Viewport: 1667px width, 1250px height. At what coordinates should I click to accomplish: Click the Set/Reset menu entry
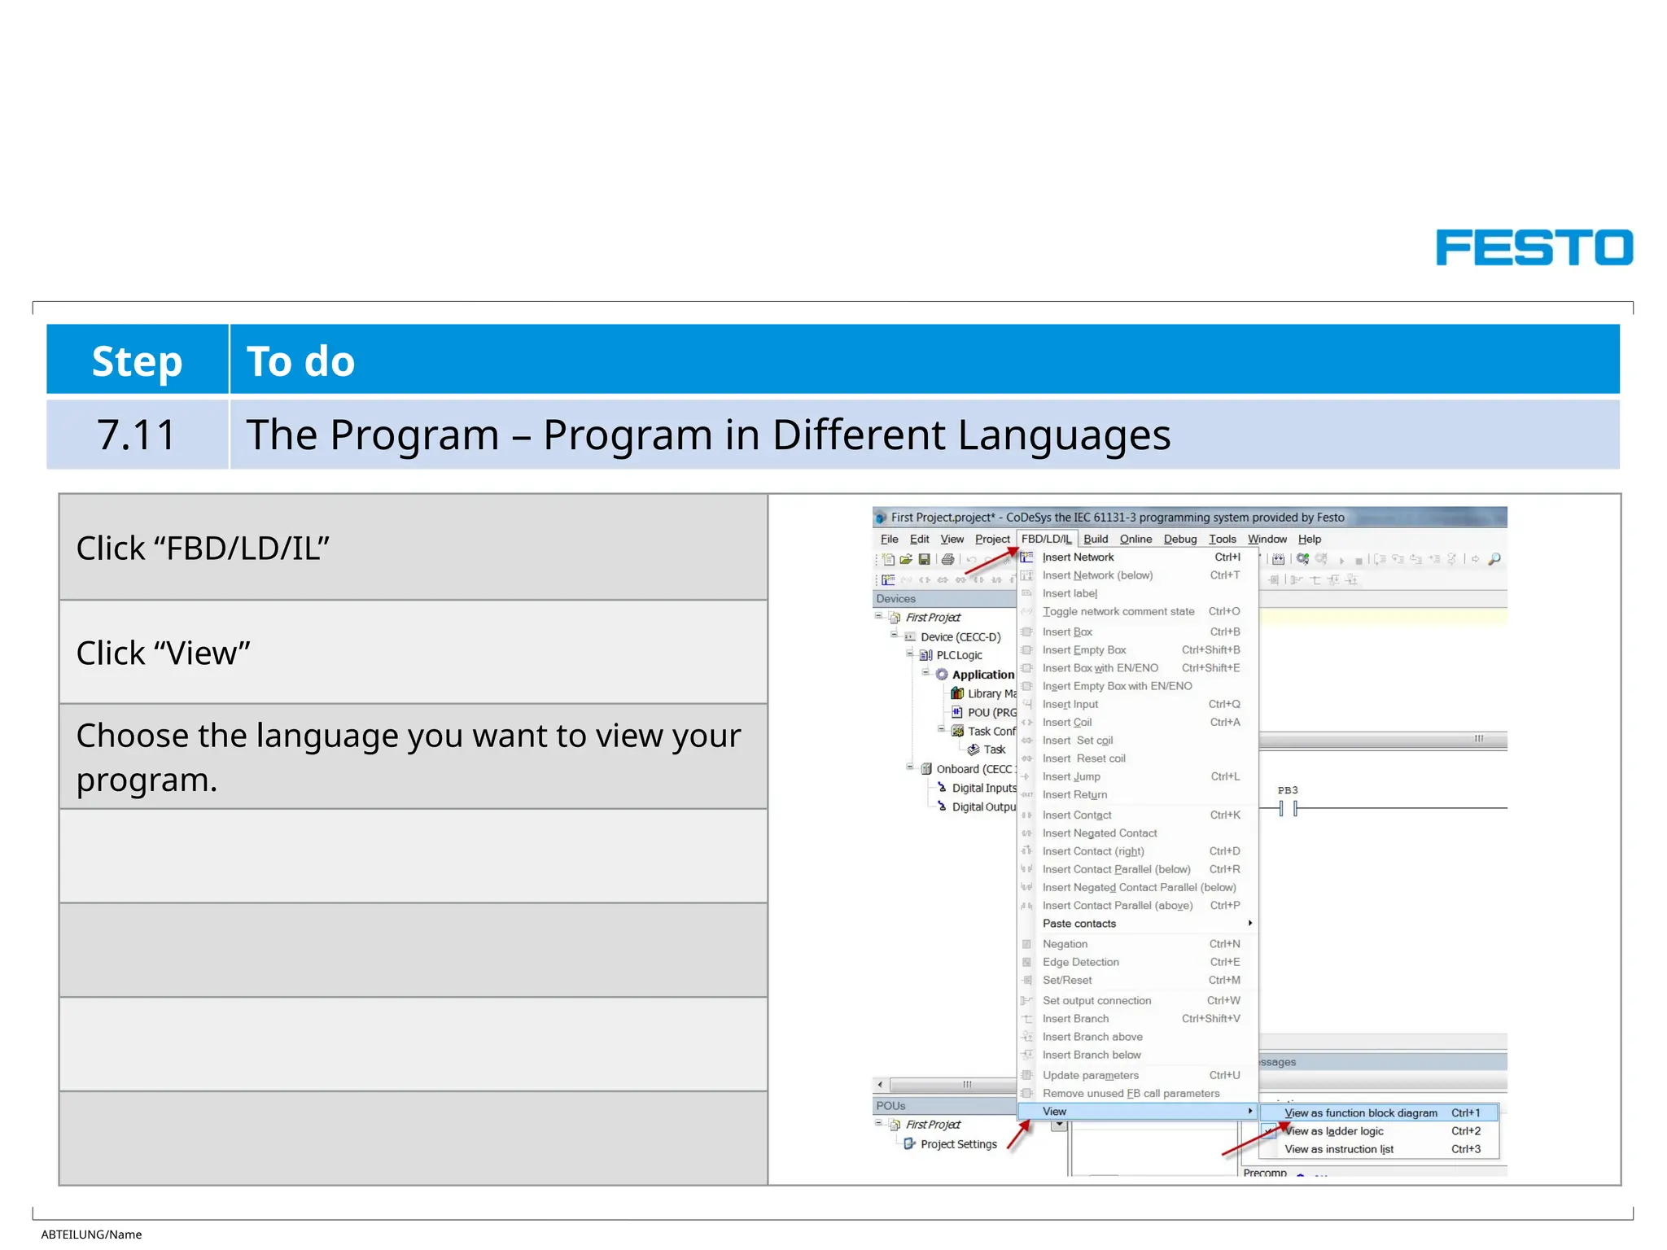(x=1137, y=980)
